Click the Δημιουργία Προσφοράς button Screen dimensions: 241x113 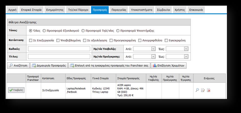coord(49,66)
